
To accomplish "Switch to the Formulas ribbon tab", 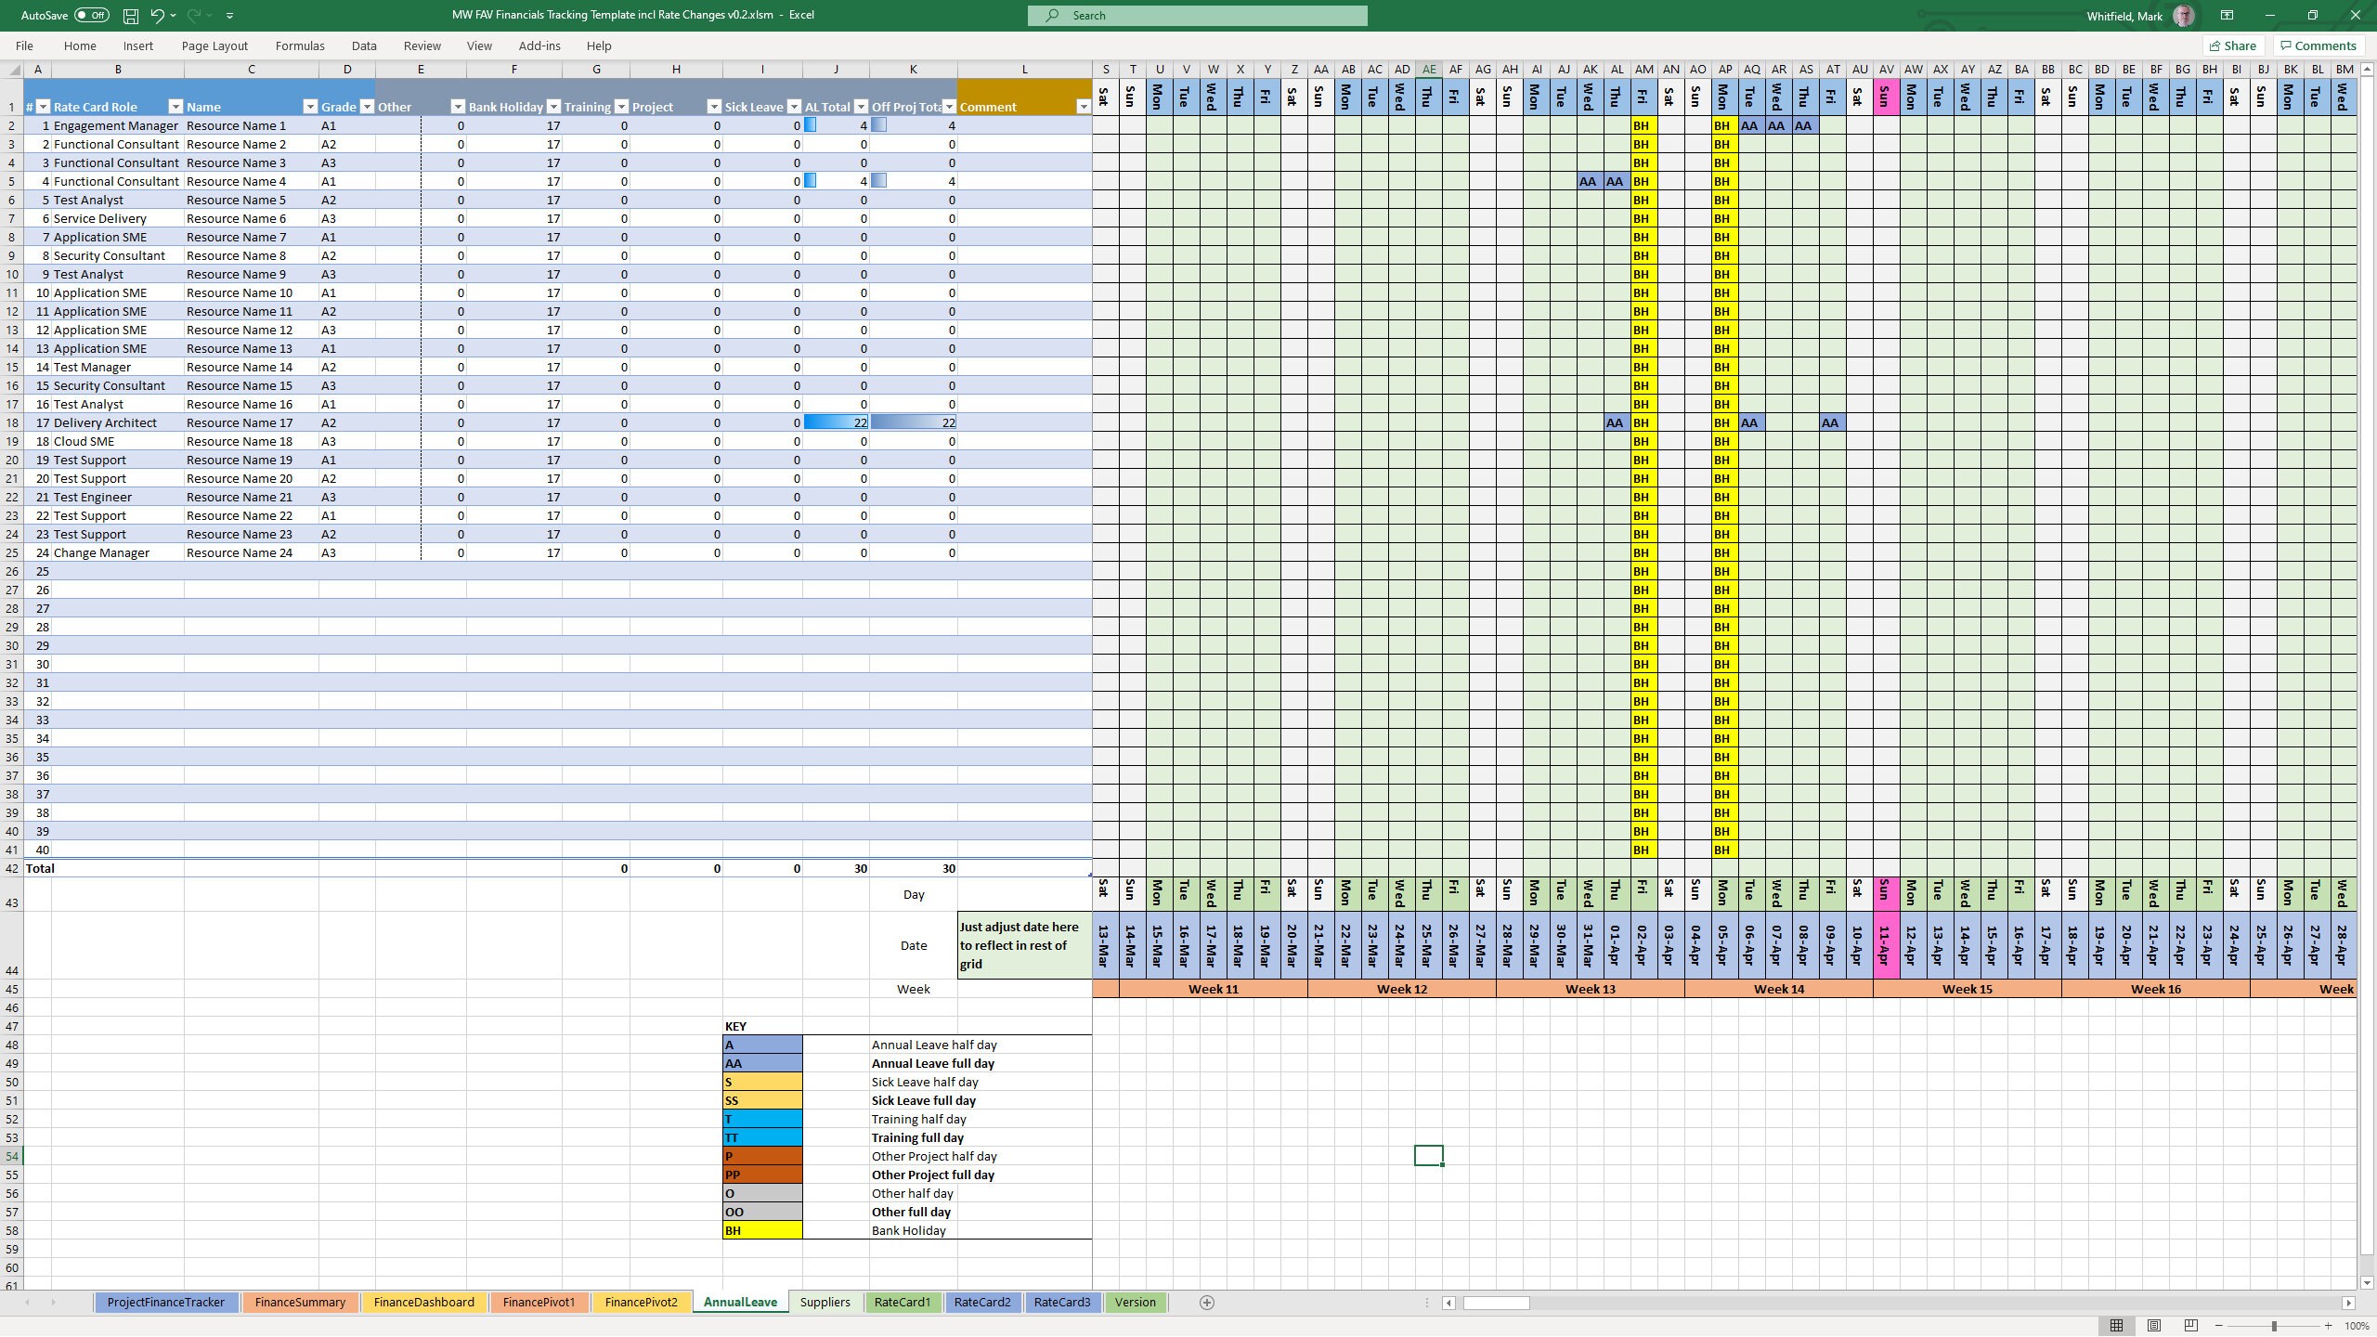I will click(x=299, y=45).
